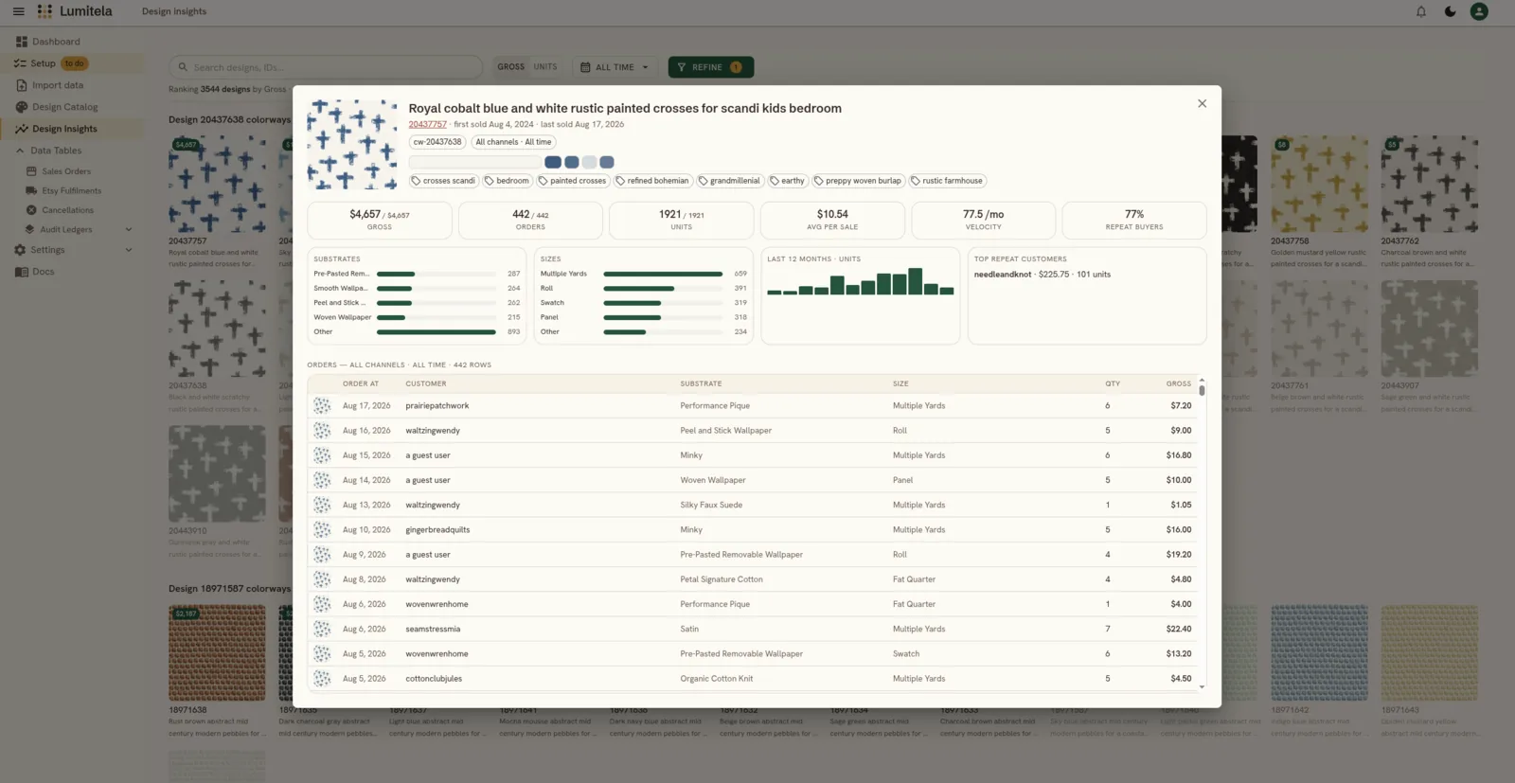The width and height of the screenshot is (1515, 783).
Task: Open the notifications bell
Action: point(1421,11)
